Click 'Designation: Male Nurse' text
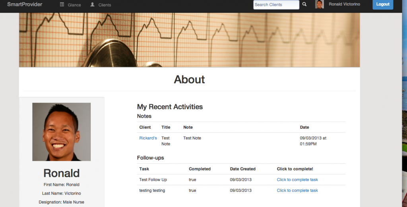The width and height of the screenshot is (407, 207). (62, 202)
